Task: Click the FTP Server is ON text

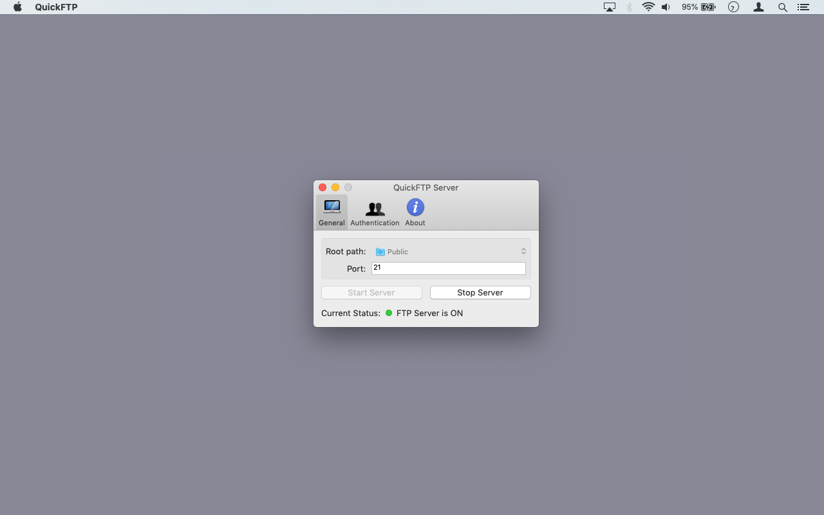Action: pos(429,313)
